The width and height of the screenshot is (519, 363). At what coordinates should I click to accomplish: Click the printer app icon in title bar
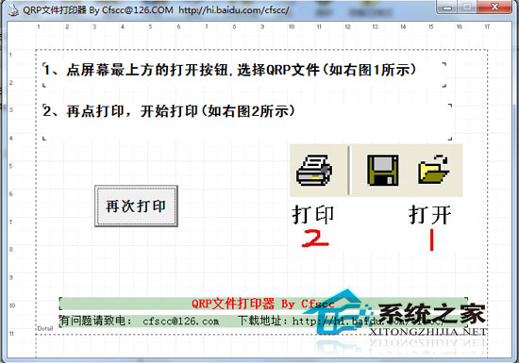(13, 10)
